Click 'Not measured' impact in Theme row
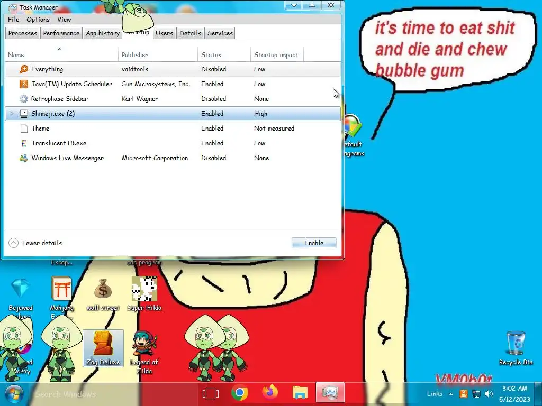The height and width of the screenshot is (406, 542). (x=274, y=128)
